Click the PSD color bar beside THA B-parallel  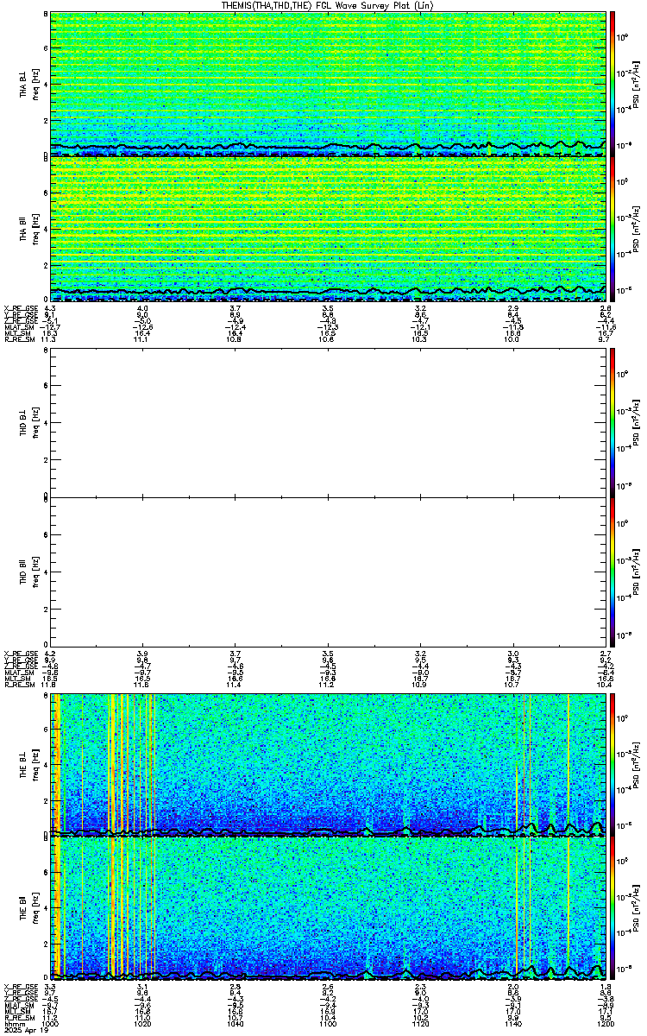pos(613,229)
